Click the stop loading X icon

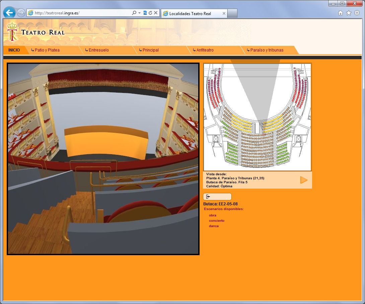(156, 13)
